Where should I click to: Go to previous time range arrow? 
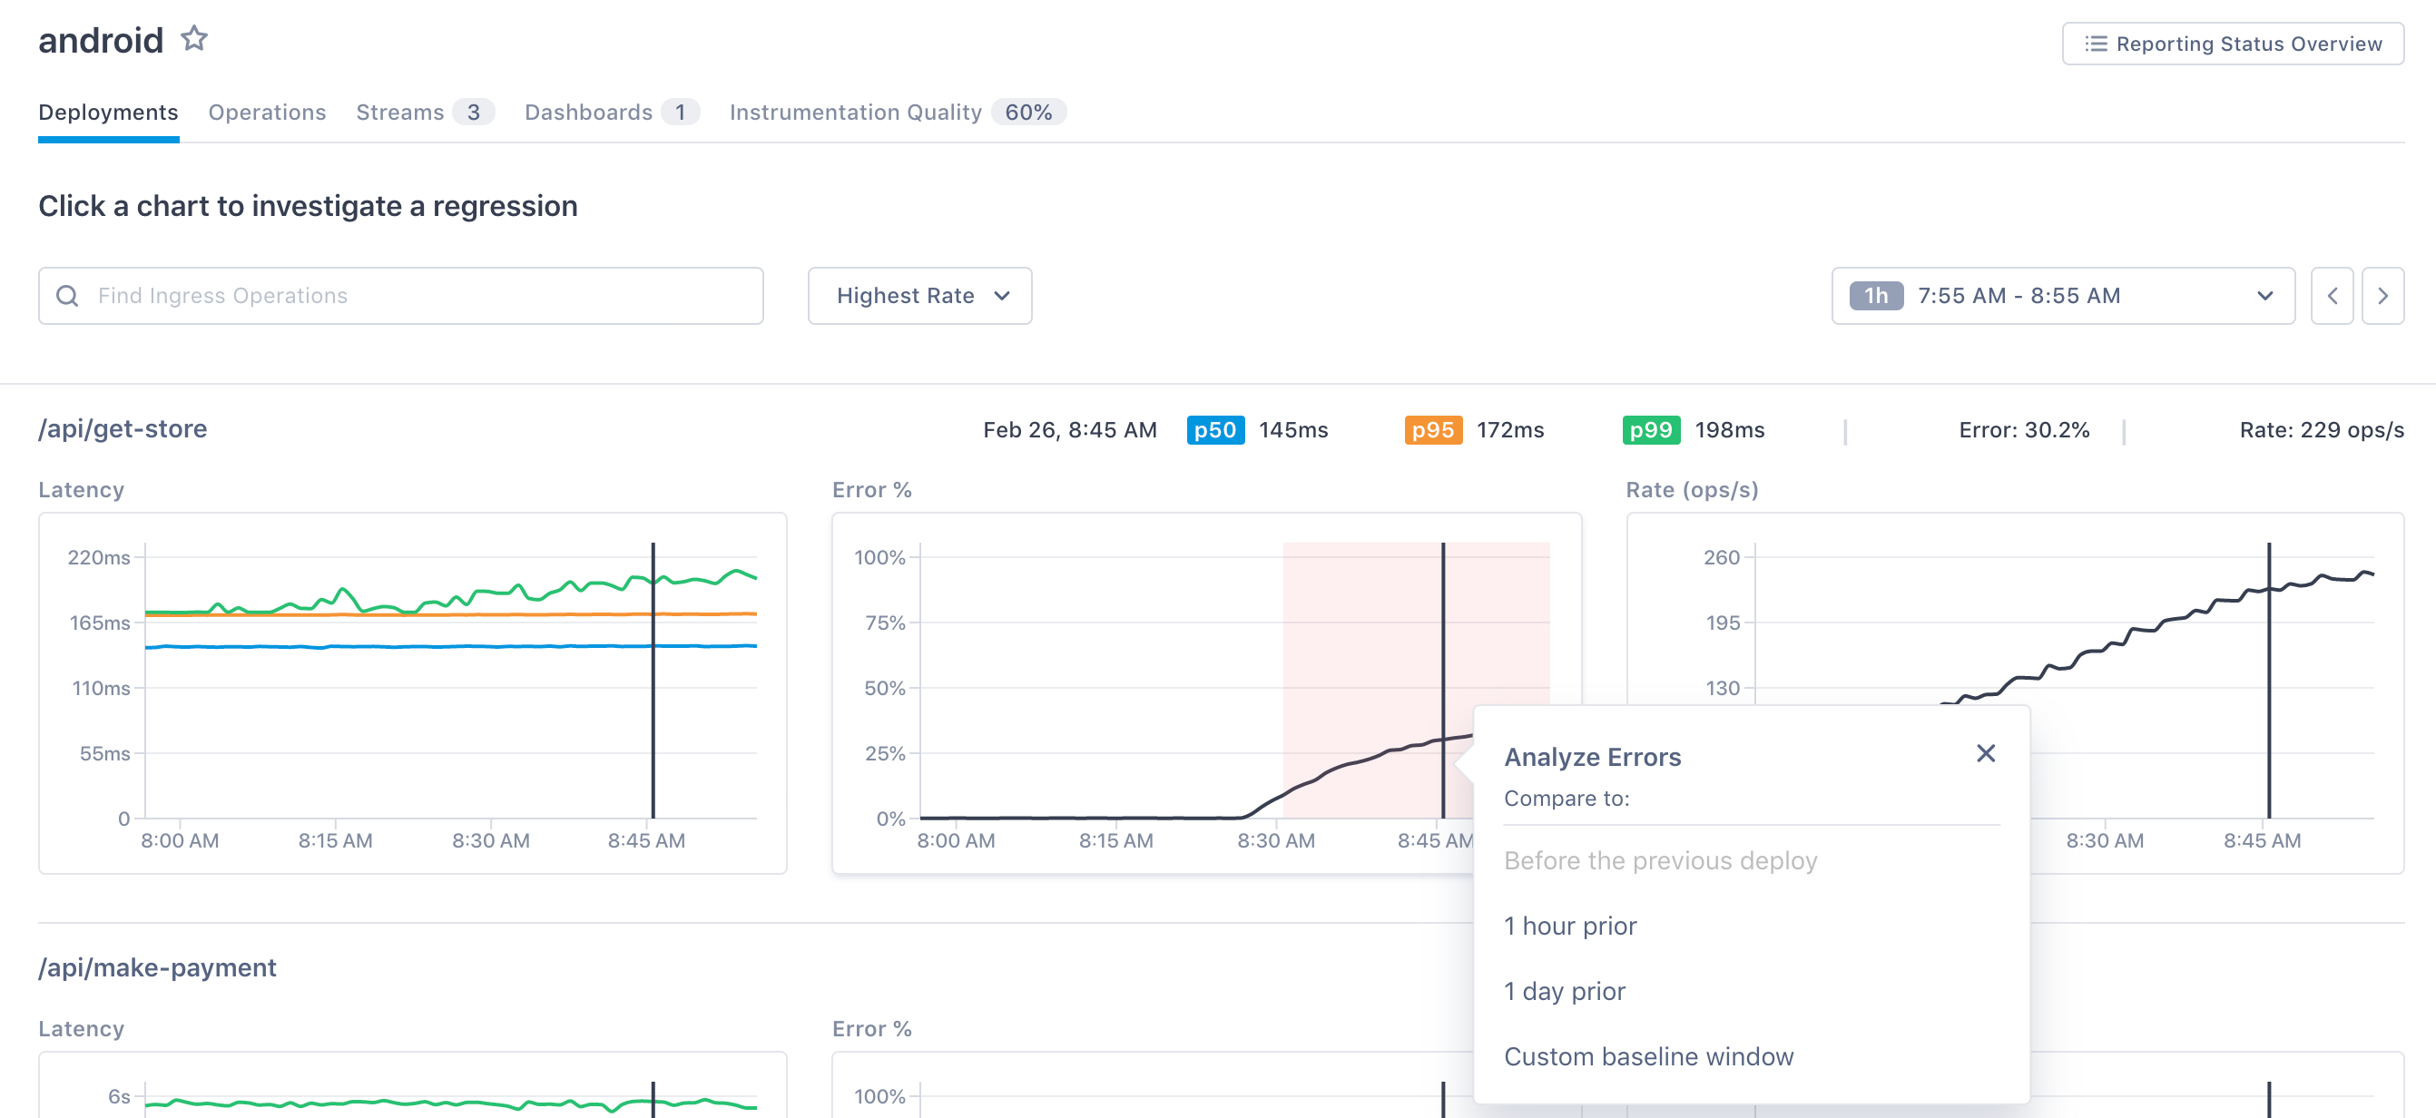(2331, 296)
